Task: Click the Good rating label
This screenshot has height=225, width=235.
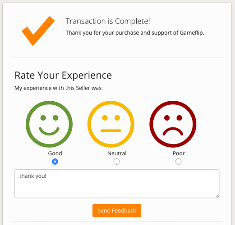Action: (55, 153)
